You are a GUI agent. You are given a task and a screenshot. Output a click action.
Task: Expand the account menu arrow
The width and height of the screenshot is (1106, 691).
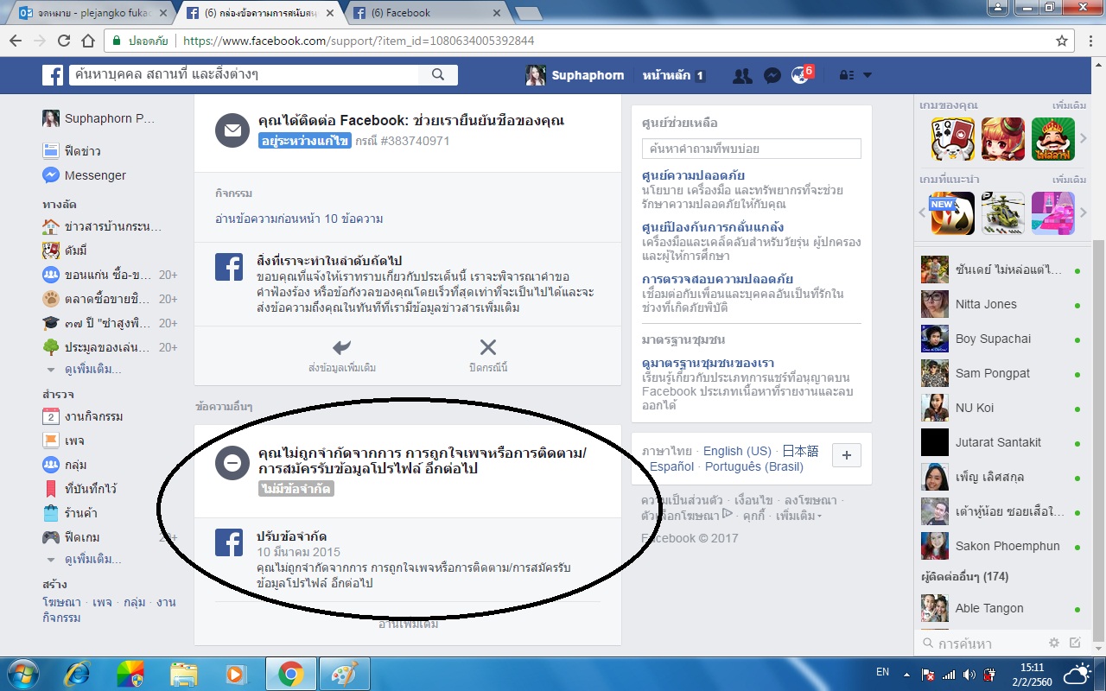868,75
